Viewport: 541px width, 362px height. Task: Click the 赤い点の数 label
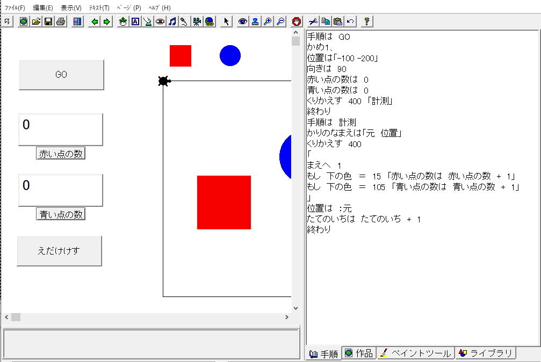(x=61, y=154)
